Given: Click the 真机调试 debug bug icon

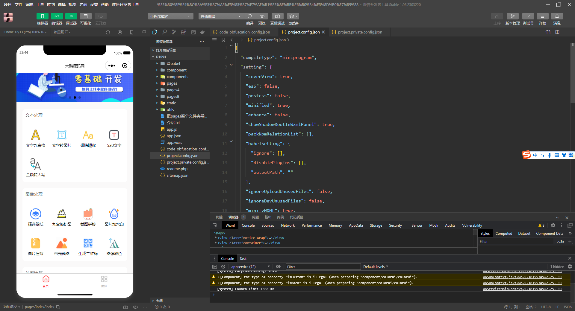Looking at the screenshot, I should pyautogui.click(x=277, y=16).
